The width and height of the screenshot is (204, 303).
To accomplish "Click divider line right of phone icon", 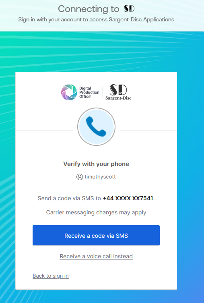I will [x=148, y=131].
